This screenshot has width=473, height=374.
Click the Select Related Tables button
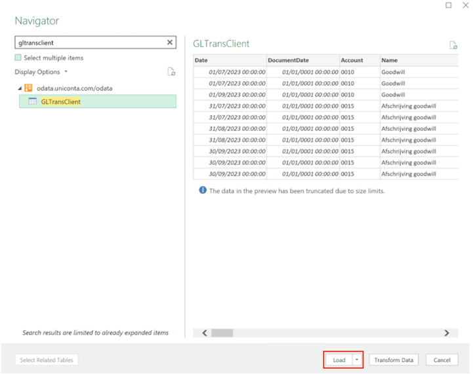pyautogui.click(x=46, y=360)
